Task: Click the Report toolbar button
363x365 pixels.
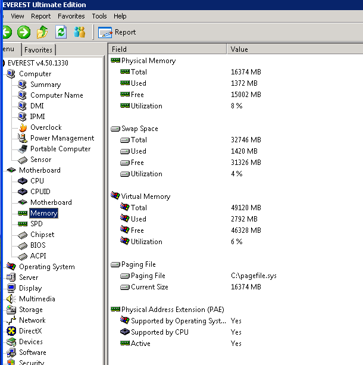Action: (x=117, y=32)
